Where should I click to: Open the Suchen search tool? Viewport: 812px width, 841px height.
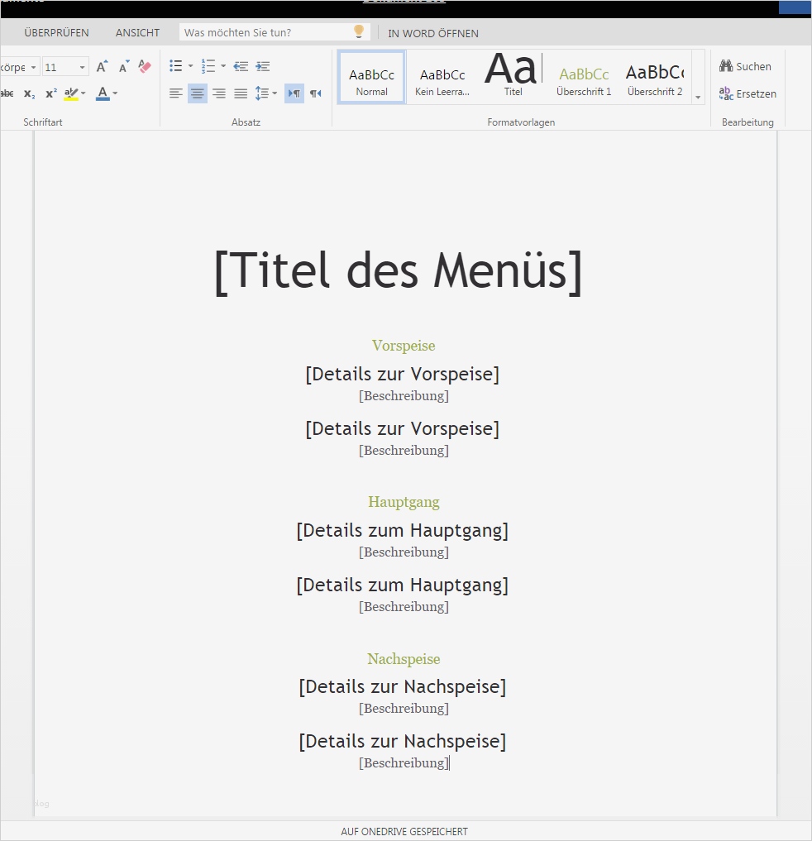point(744,66)
